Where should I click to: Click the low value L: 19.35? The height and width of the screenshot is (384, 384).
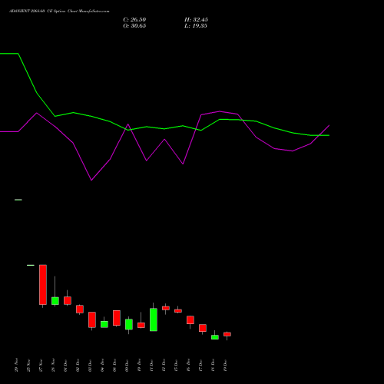point(196,26)
